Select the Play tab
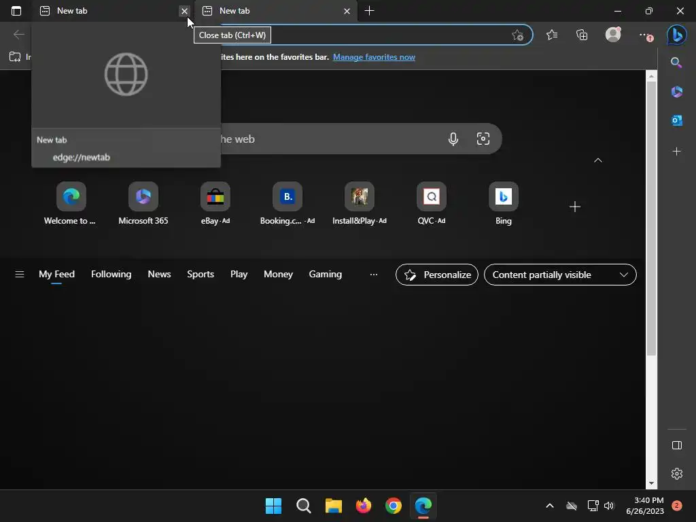 click(239, 275)
